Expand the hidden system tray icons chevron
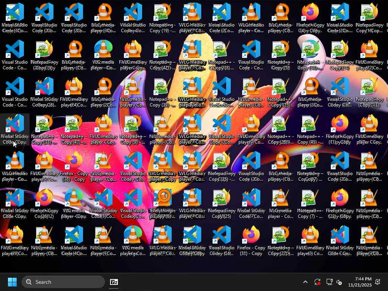 (x=305, y=282)
